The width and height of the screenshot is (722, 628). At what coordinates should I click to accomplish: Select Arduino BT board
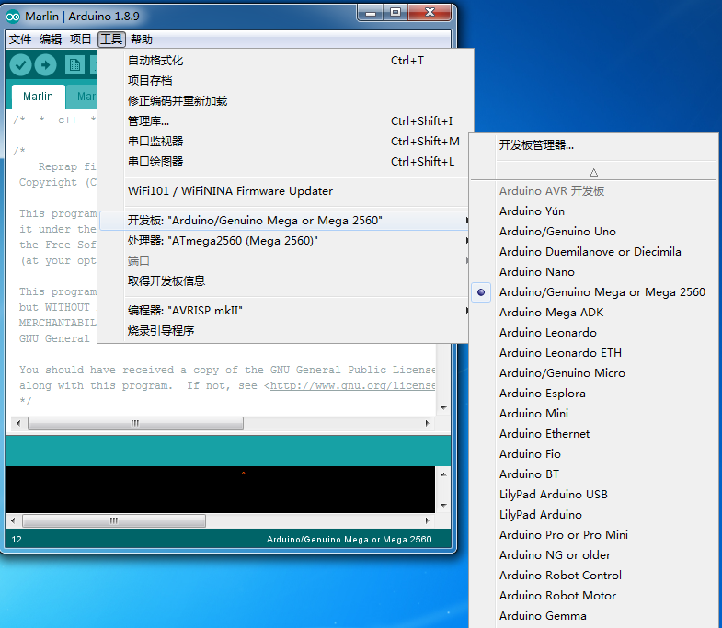[x=594, y=474]
